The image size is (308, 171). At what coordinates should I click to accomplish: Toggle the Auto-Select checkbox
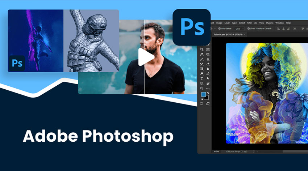click(220, 29)
